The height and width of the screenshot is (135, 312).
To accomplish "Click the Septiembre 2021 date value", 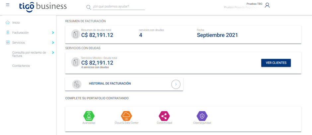I will pos(217,35).
